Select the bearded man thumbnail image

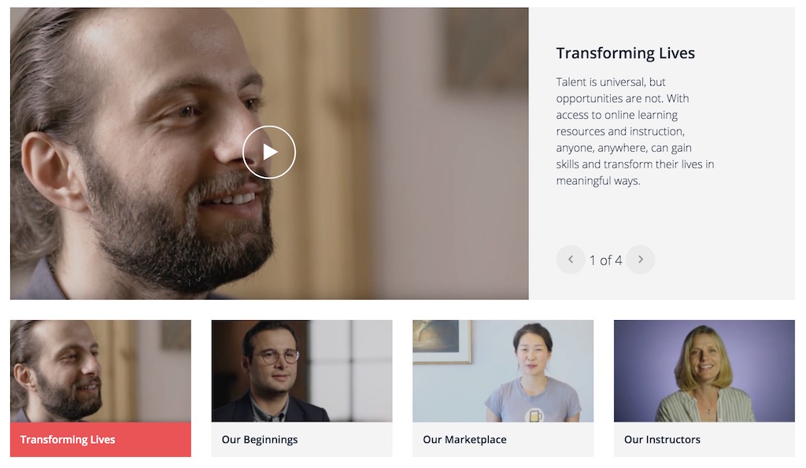click(x=101, y=371)
